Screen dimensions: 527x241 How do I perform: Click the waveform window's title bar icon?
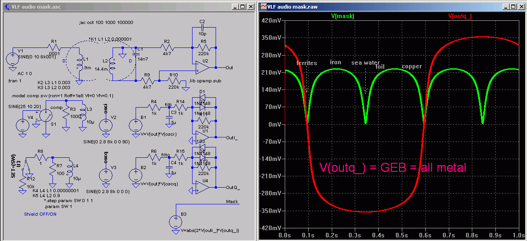(x=262, y=6)
